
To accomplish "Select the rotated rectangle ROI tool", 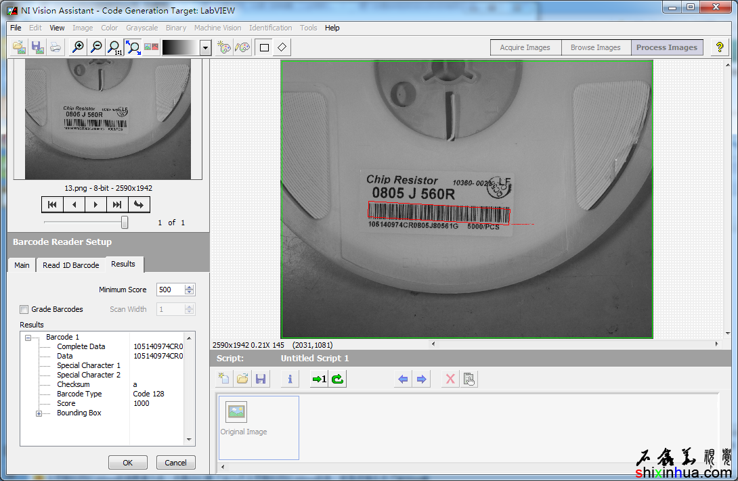I will click(282, 47).
